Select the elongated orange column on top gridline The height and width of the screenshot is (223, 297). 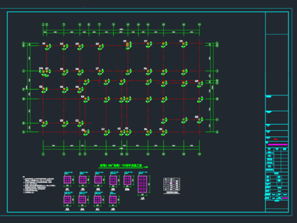point(127,45)
